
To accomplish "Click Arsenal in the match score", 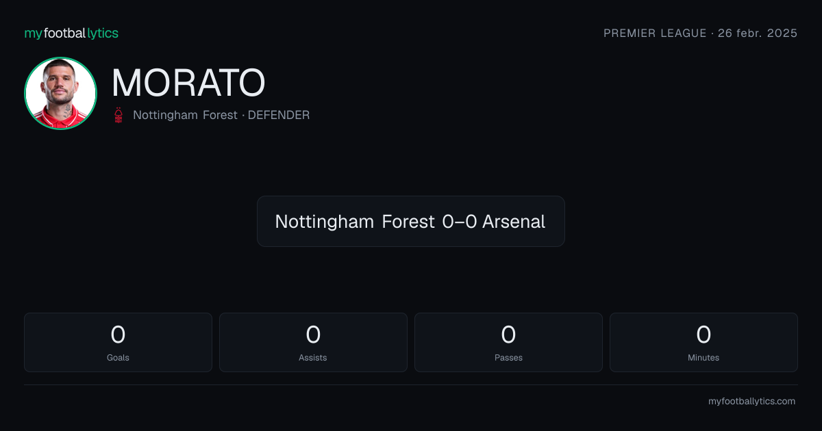I will (514, 221).
